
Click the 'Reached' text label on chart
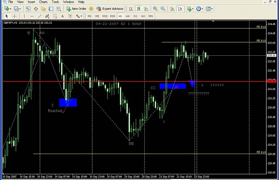tap(55, 111)
